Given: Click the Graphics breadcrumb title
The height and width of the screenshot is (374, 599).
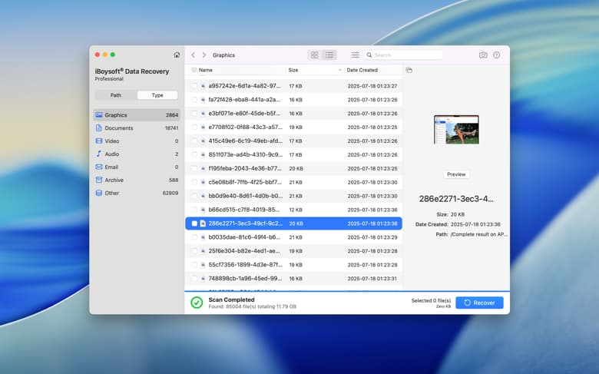Looking at the screenshot, I should [223, 55].
